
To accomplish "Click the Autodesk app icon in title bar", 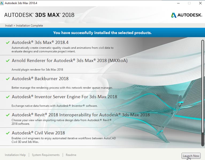I will 2,3.
